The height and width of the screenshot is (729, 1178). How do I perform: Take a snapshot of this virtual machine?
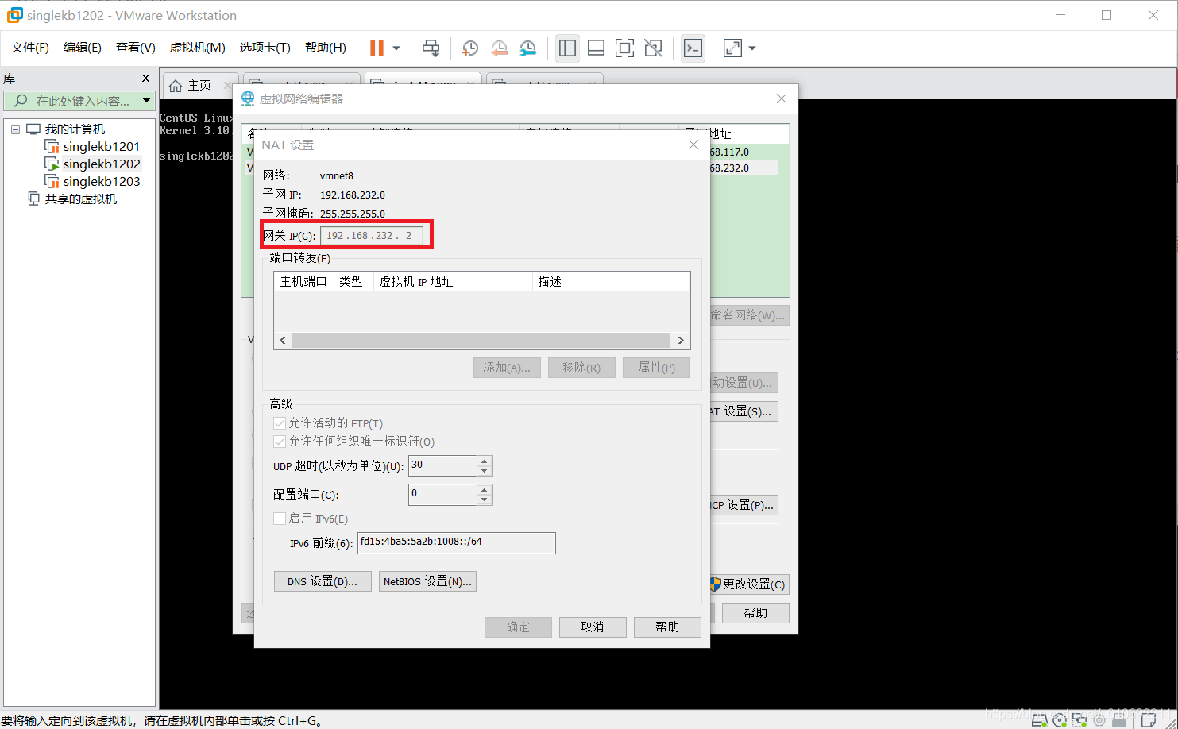pos(470,48)
